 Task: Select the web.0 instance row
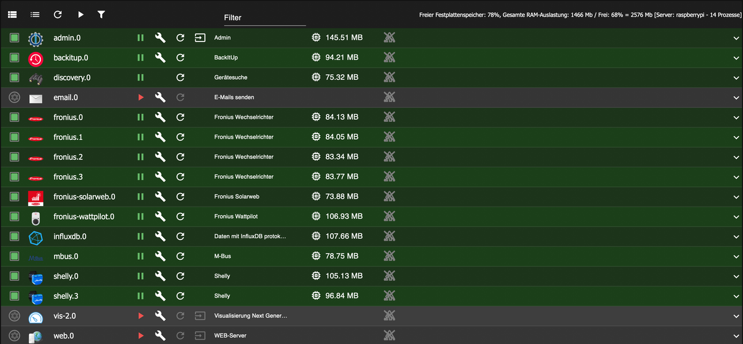[x=64, y=335]
